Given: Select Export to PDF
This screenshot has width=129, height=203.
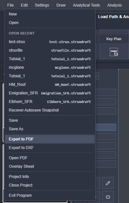Looking at the screenshot, I should (50, 139).
